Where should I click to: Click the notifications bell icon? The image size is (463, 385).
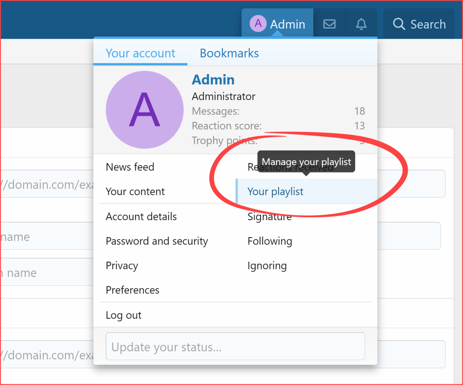pos(361,24)
